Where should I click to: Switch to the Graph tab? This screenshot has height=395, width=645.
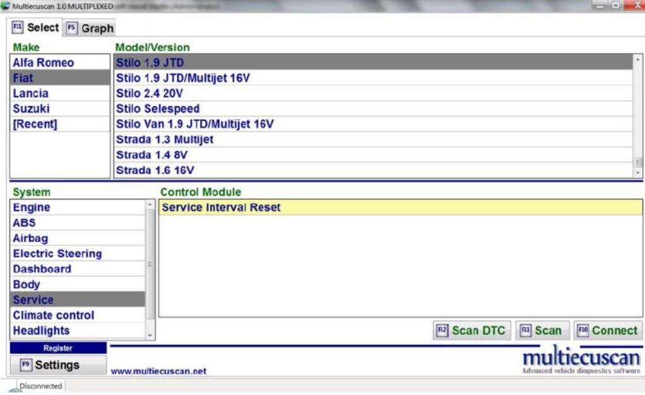click(90, 28)
